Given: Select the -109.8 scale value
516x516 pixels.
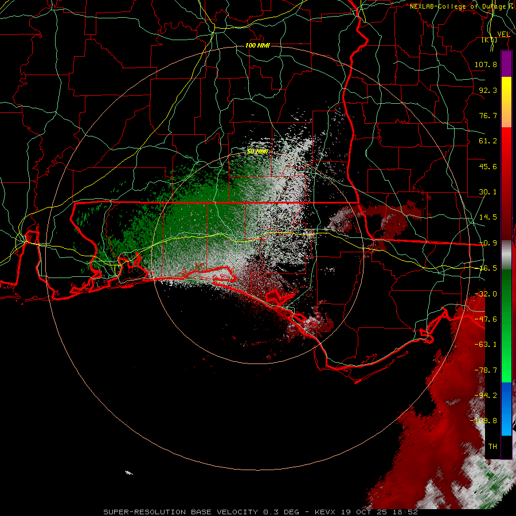Looking at the screenshot, I should pyautogui.click(x=484, y=421).
